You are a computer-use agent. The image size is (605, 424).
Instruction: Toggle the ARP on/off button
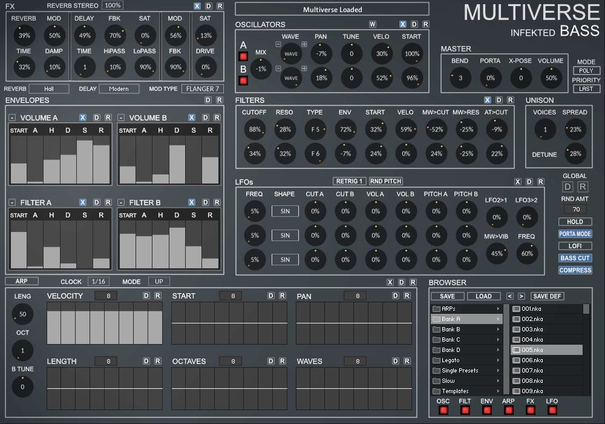tap(22, 281)
